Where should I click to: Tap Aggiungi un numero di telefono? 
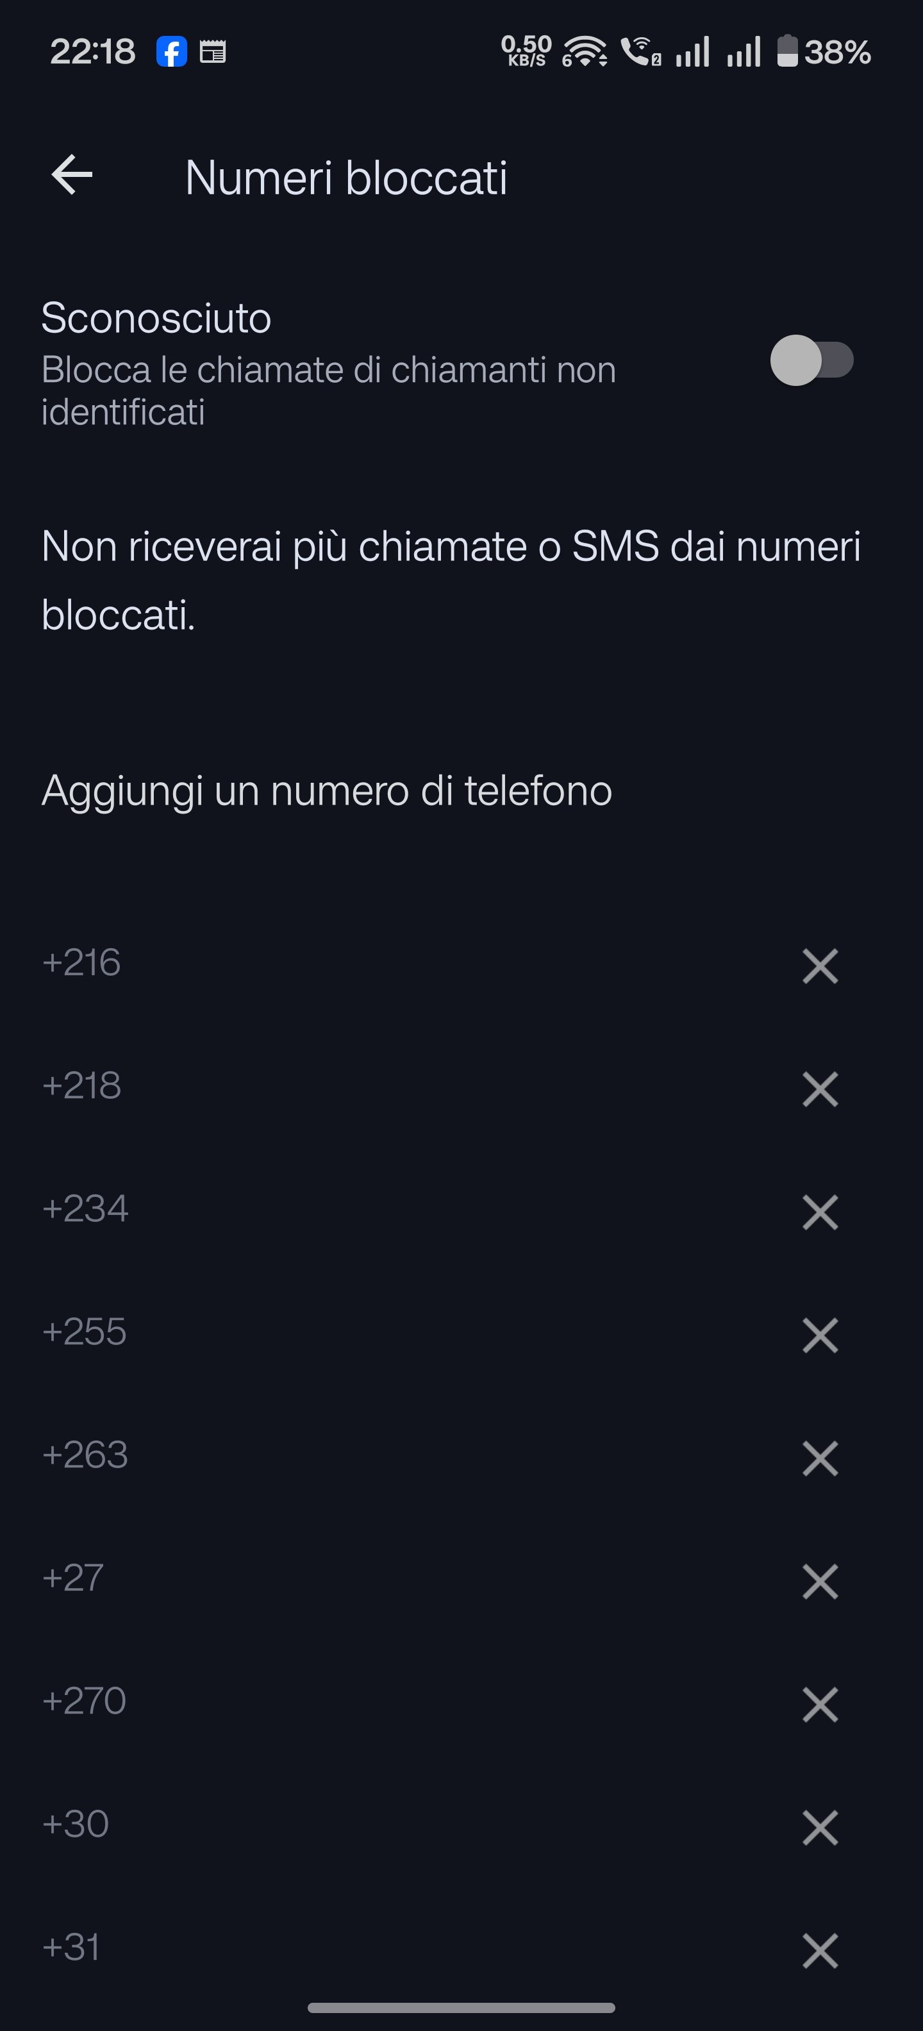click(326, 790)
